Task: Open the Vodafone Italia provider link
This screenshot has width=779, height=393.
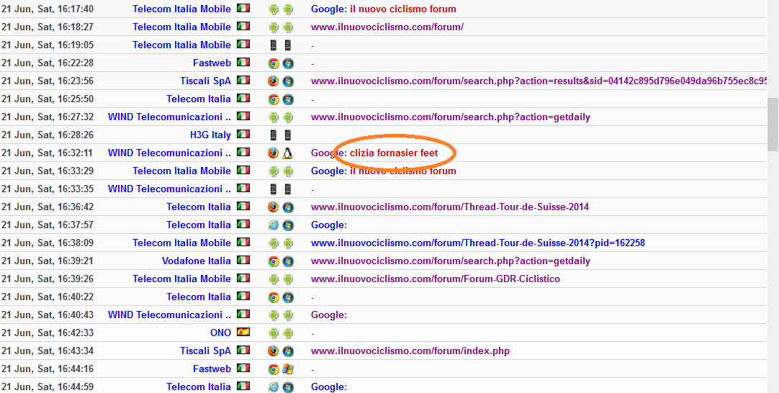Action: [197, 261]
